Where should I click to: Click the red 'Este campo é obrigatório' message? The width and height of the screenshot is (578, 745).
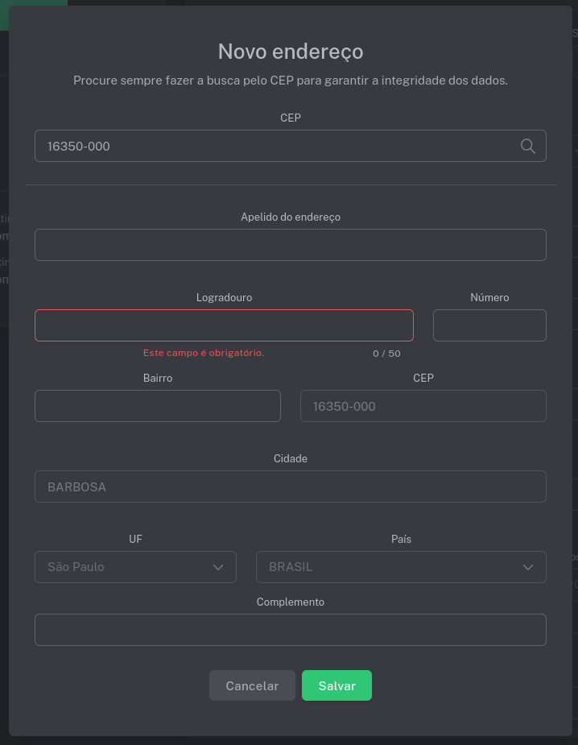click(x=204, y=353)
